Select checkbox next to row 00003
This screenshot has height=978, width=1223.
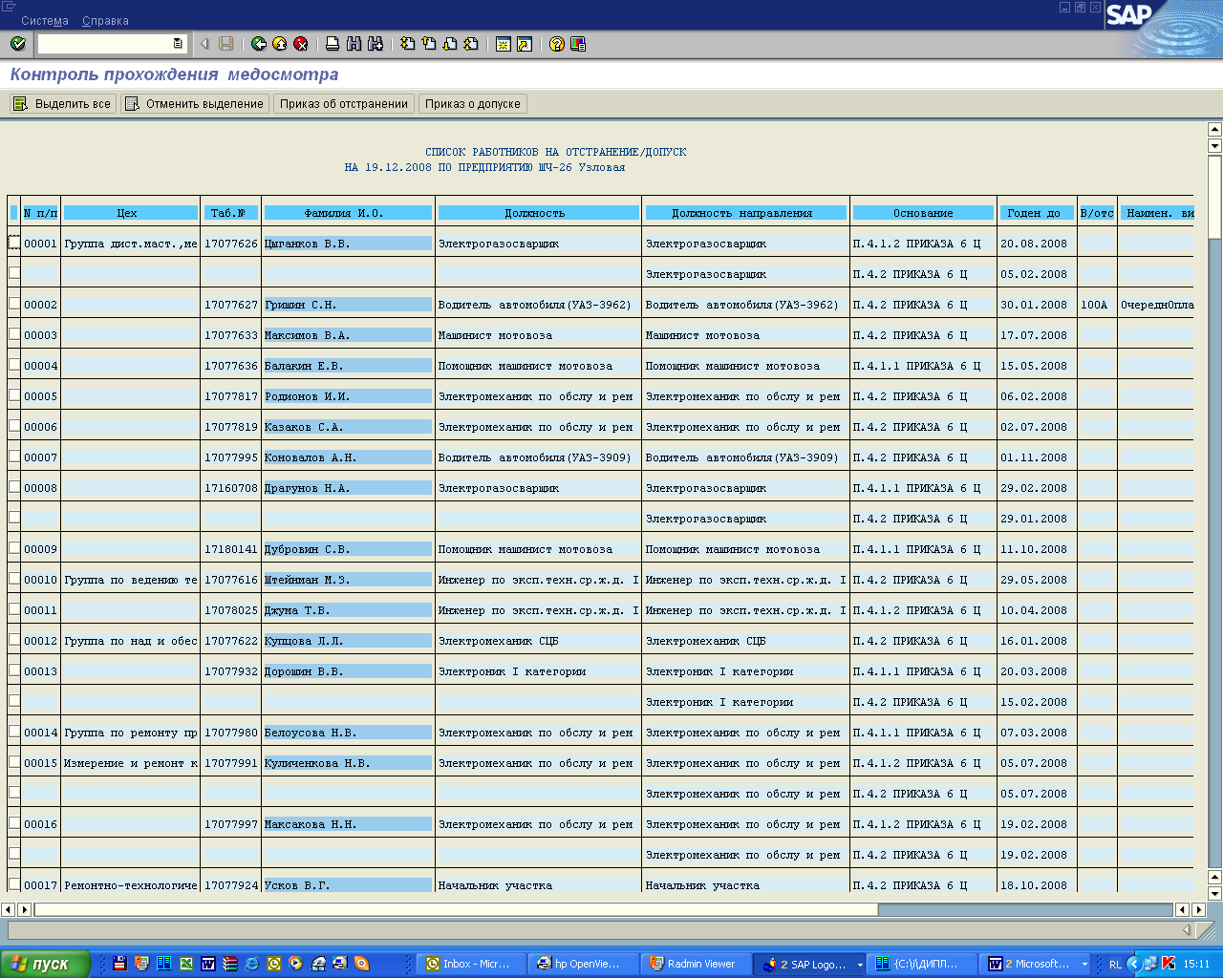coord(14,334)
